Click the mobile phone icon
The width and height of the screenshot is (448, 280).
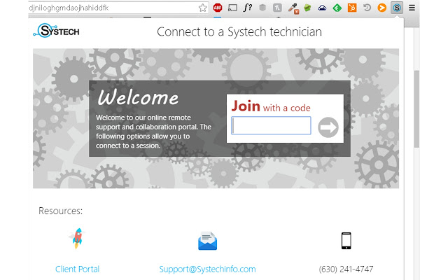tap(346, 241)
